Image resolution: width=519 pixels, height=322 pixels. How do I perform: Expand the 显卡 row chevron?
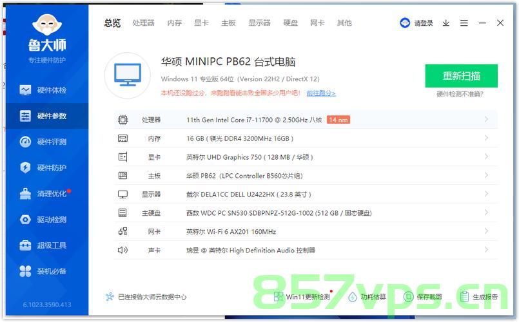(486, 156)
